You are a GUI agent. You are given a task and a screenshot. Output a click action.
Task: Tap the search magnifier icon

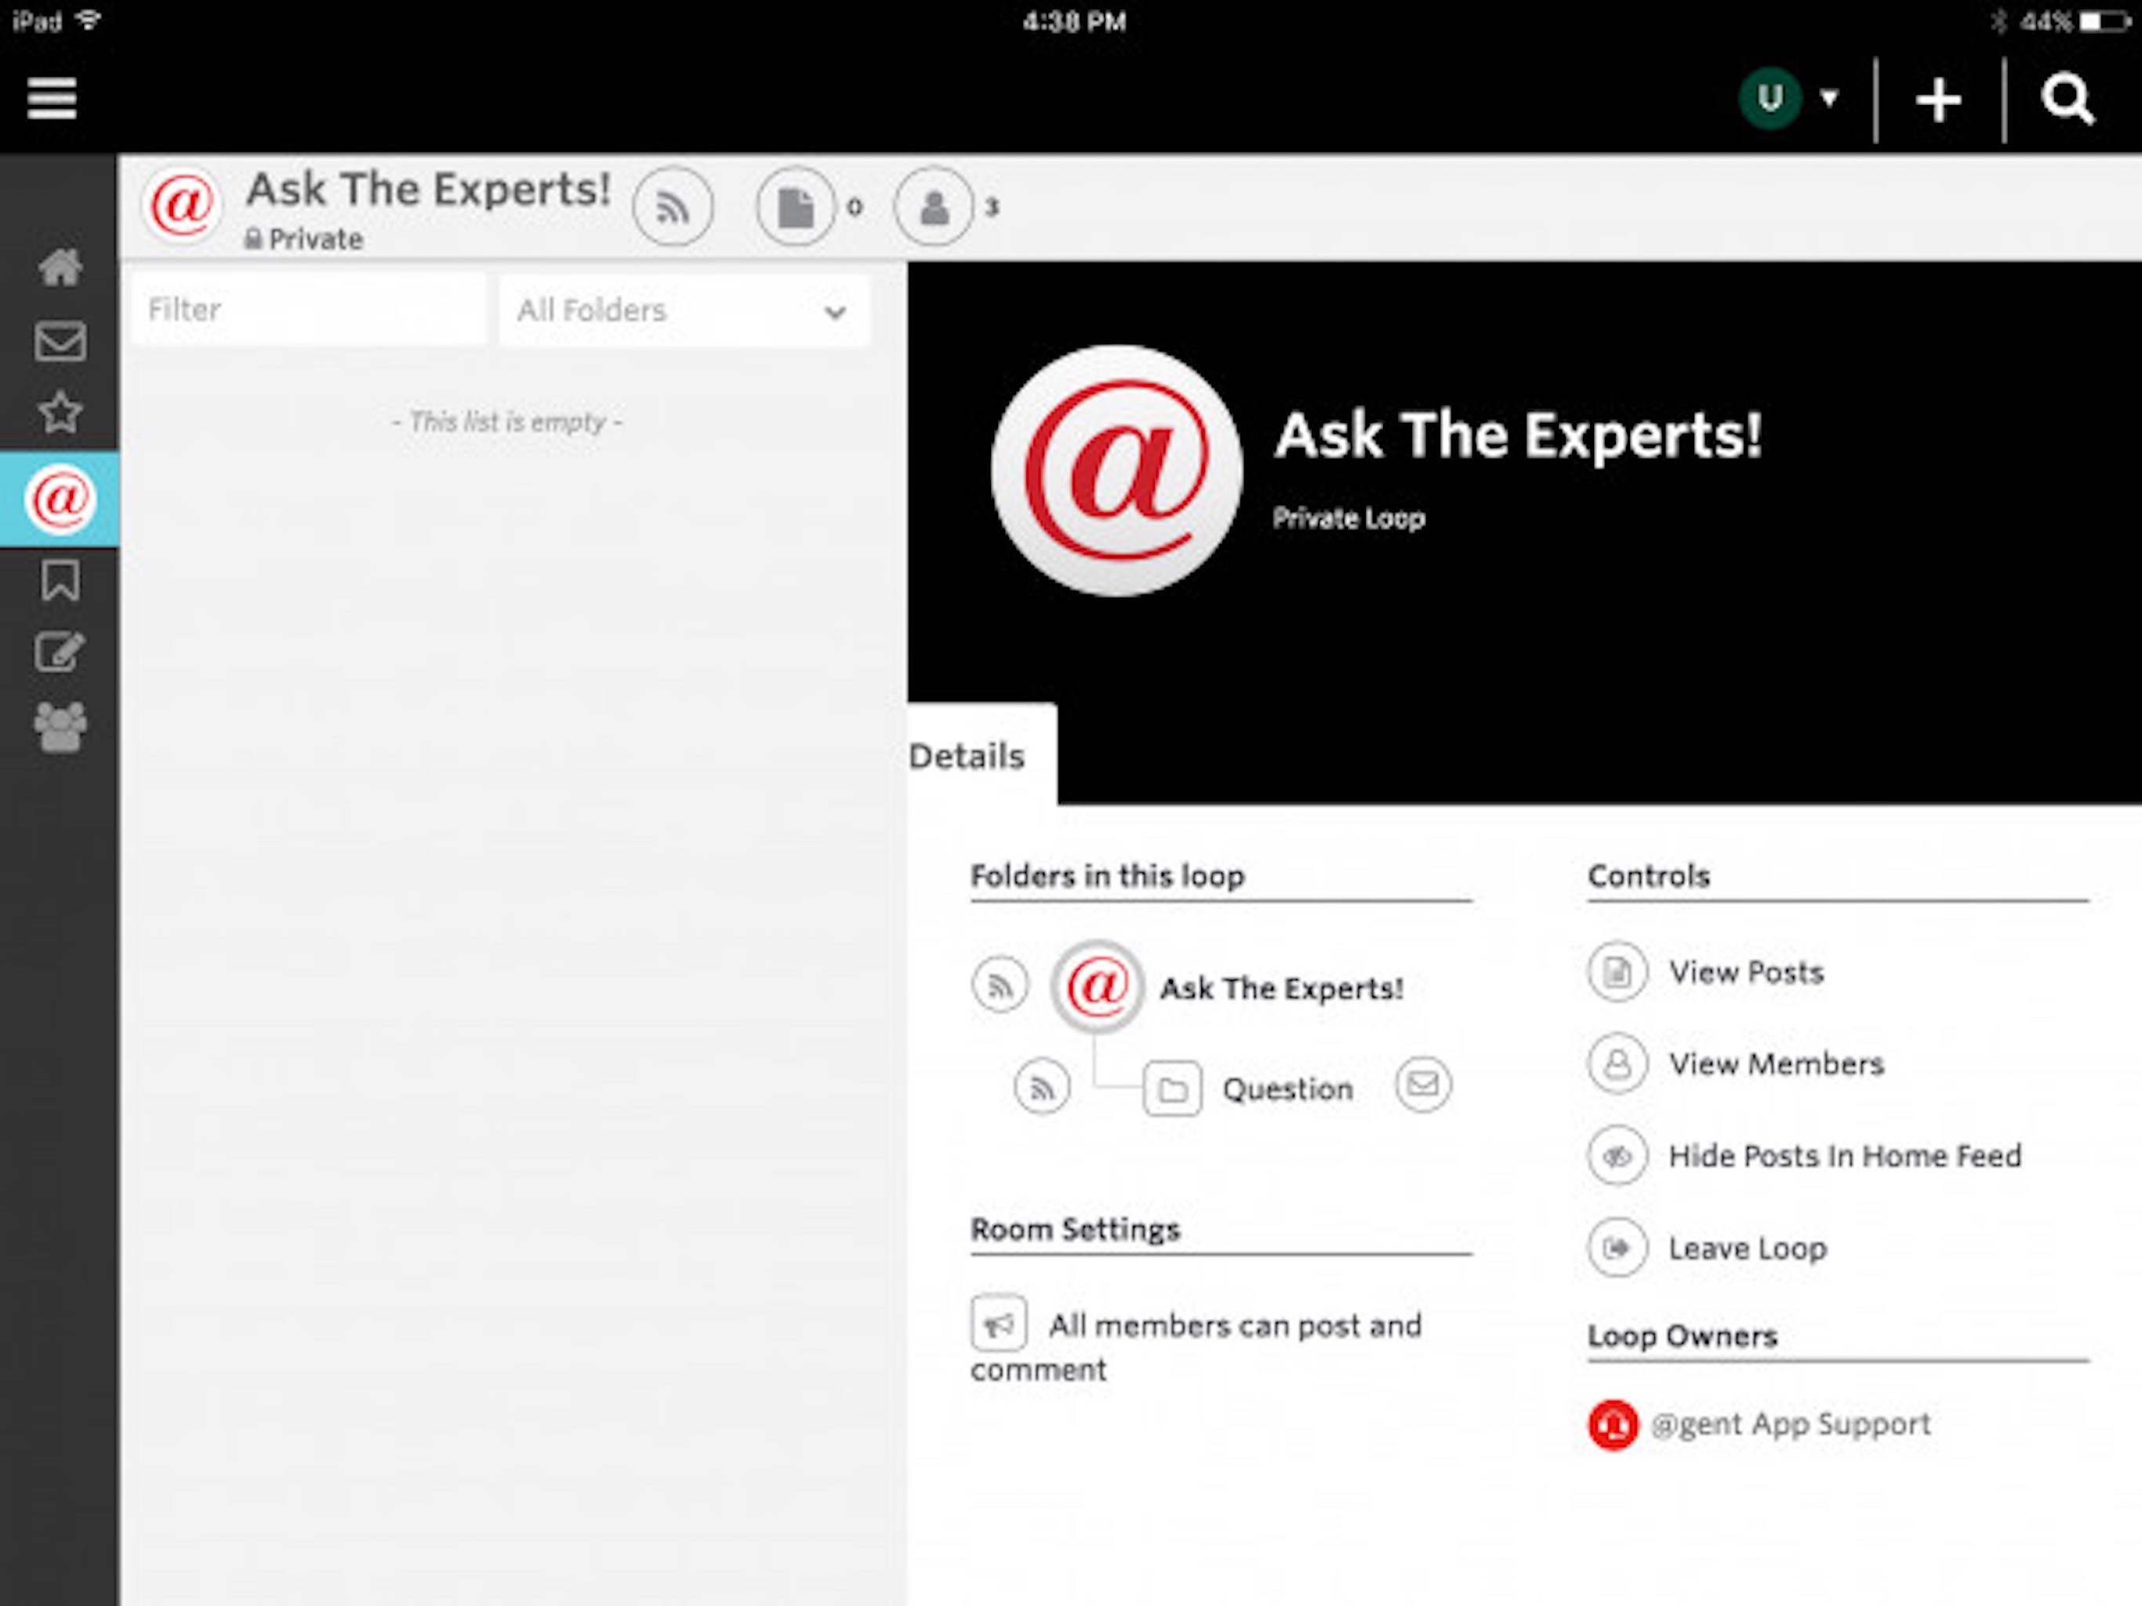(2067, 99)
